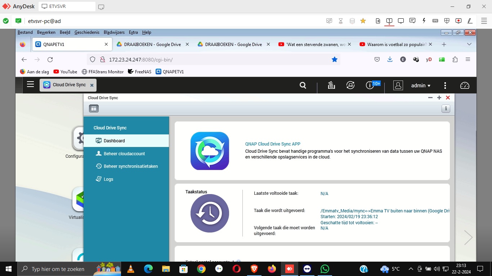The width and height of the screenshot is (492, 276).
Task: Click the Windows Start button
Action: 9,269
